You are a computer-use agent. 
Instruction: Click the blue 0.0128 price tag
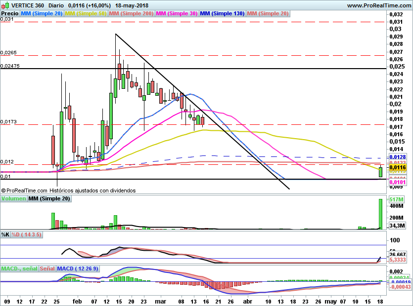pos(398,157)
